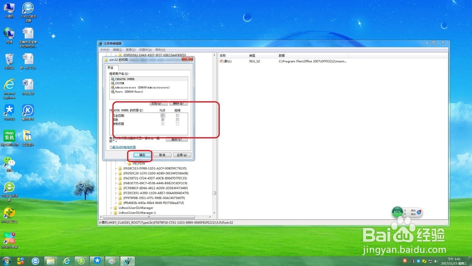This screenshot has width=472, height=266.
Task: Click the 删除 button under user list
Action: [178, 103]
